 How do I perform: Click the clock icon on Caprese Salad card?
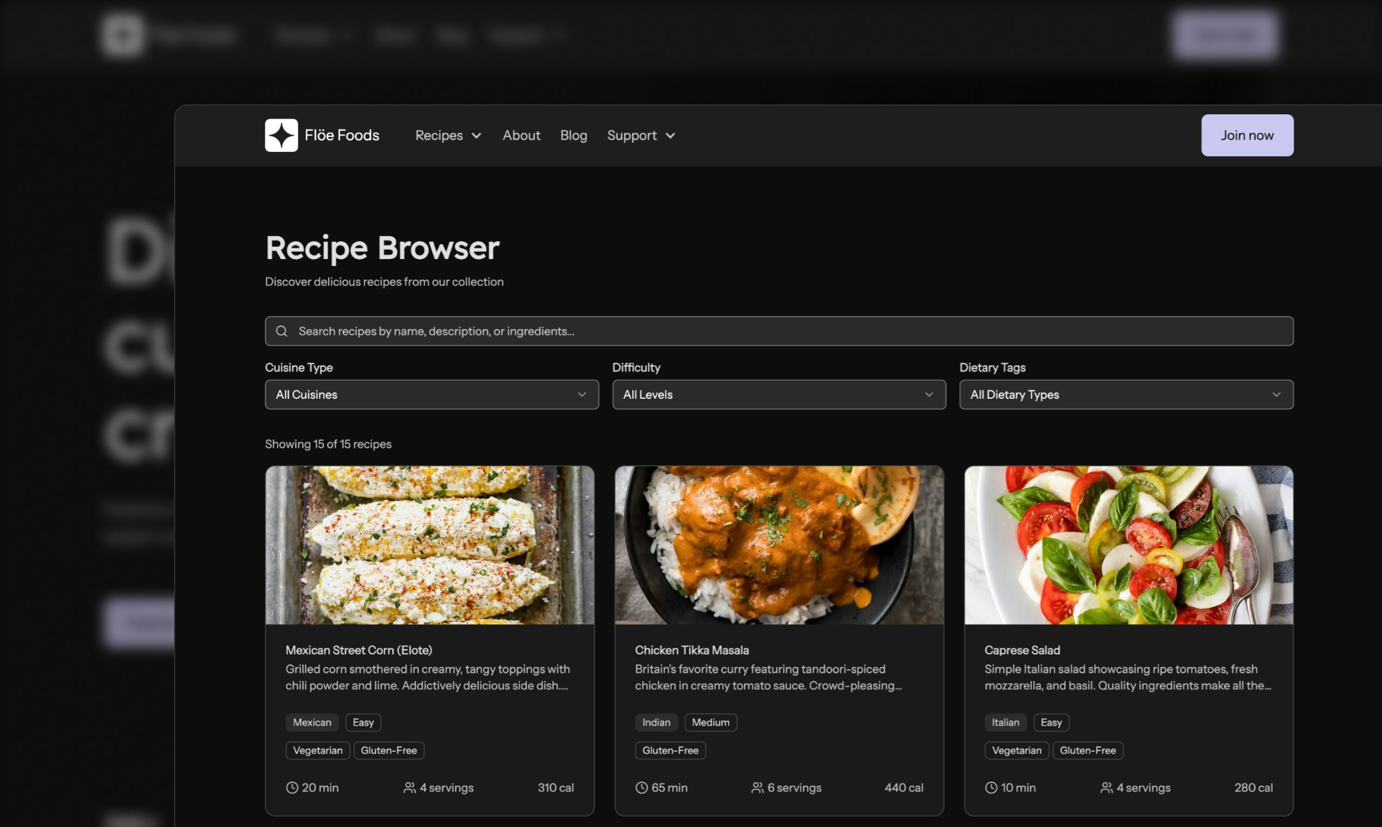tap(991, 787)
